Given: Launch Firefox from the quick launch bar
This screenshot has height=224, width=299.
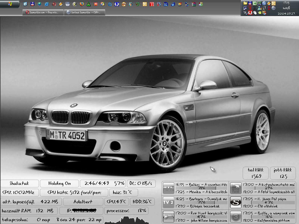Looking at the screenshot, I should click(x=81, y=4).
